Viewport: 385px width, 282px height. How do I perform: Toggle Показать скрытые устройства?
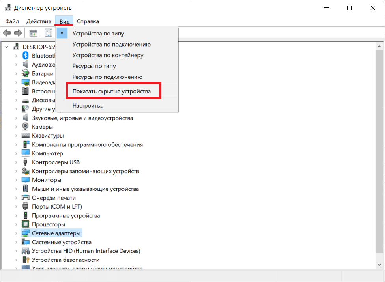point(111,92)
